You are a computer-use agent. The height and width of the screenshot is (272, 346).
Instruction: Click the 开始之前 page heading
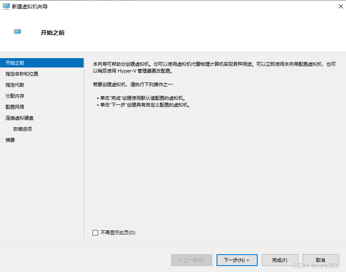tap(53, 33)
